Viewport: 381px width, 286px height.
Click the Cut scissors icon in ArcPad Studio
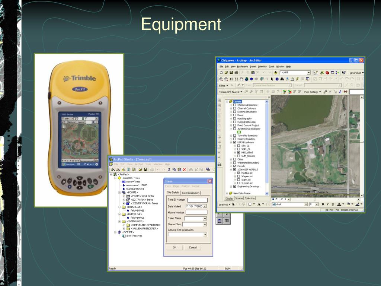pos(169,169)
